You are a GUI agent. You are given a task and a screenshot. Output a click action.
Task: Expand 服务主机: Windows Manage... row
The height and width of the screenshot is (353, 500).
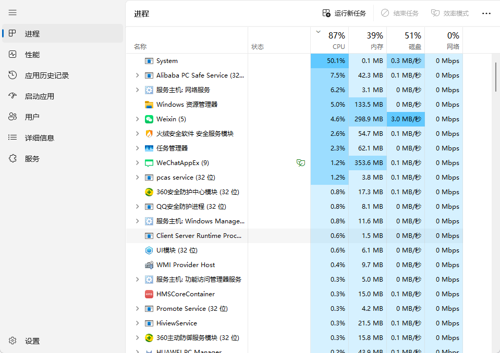[138, 221]
